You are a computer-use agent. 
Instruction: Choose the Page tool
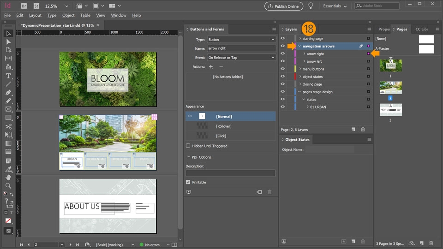[x=8, y=50]
